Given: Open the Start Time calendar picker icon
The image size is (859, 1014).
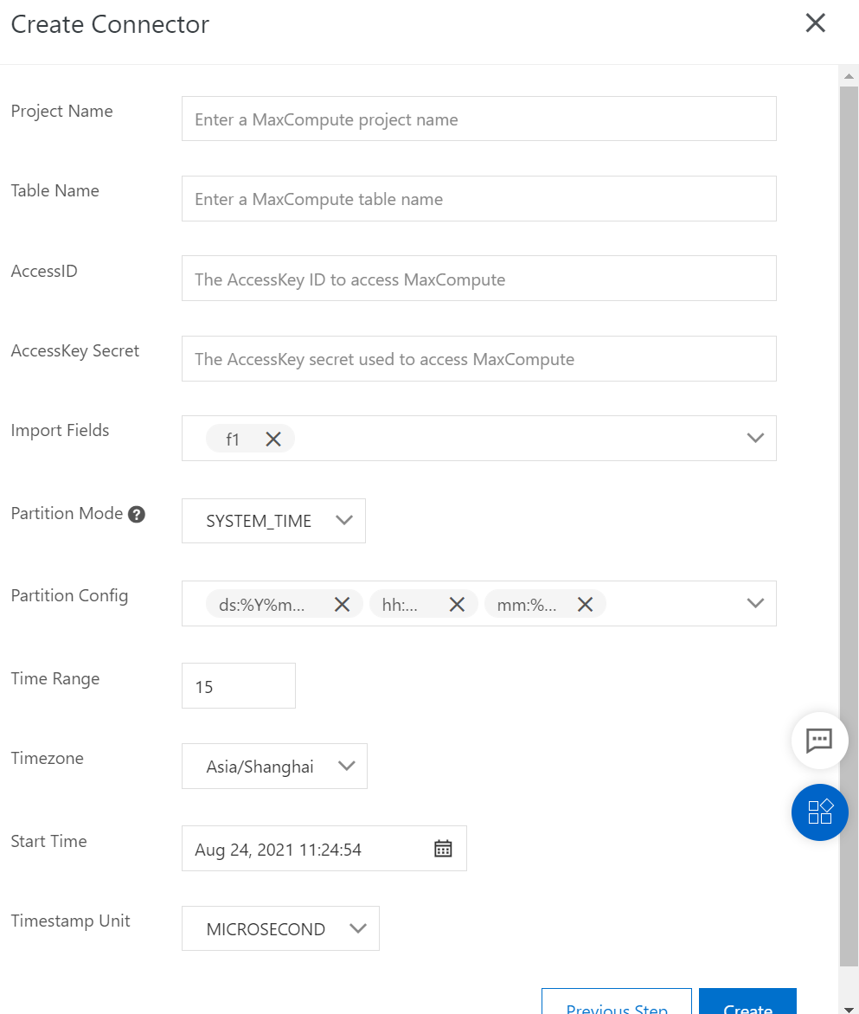Looking at the screenshot, I should (443, 849).
